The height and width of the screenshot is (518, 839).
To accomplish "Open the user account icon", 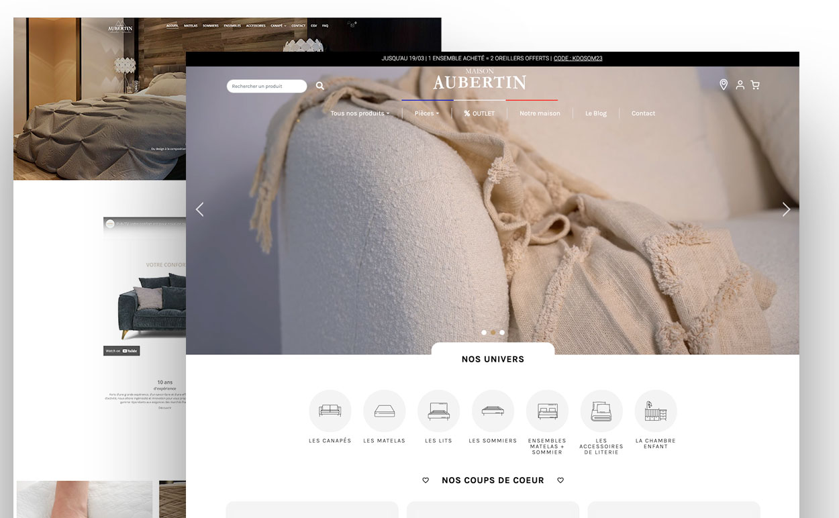I will [x=740, y=85].
